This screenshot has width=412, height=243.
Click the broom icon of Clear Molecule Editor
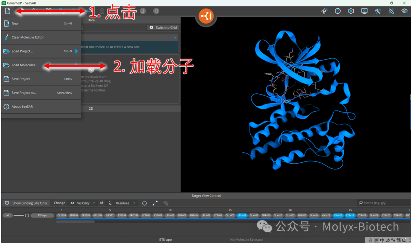[6, 37]
